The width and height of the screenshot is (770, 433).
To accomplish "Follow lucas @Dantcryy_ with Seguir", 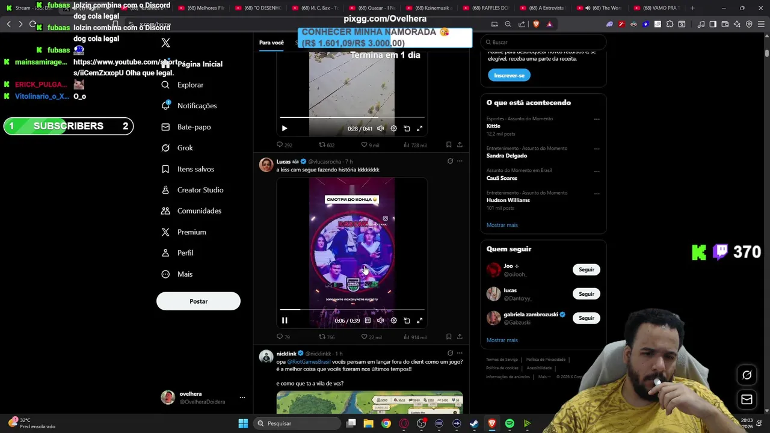I will 587,294.
